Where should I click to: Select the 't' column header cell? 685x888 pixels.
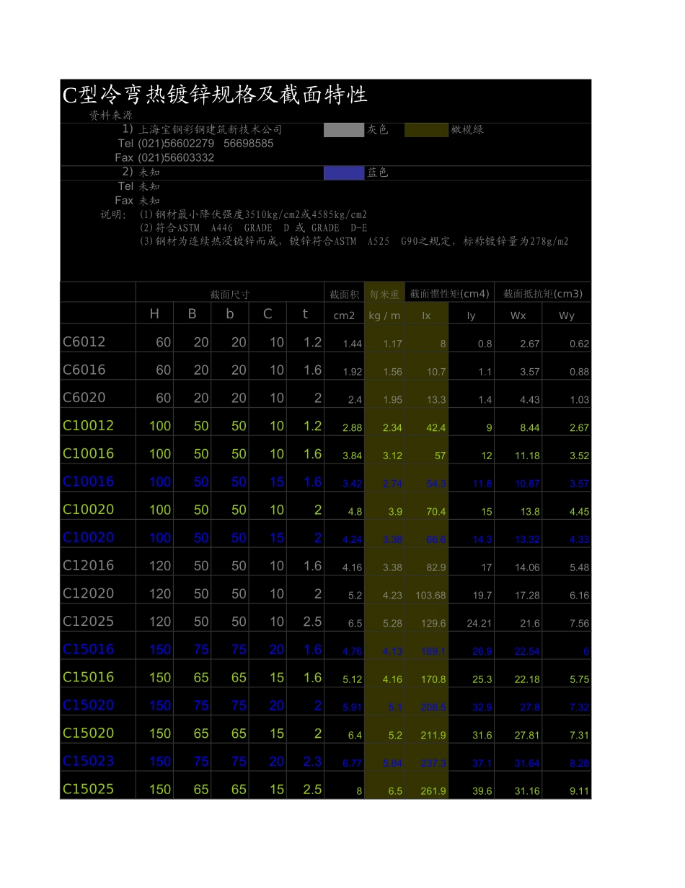coord(305,314)
